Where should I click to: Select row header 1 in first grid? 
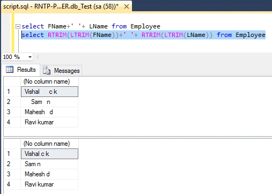click(x=12, y=92)
